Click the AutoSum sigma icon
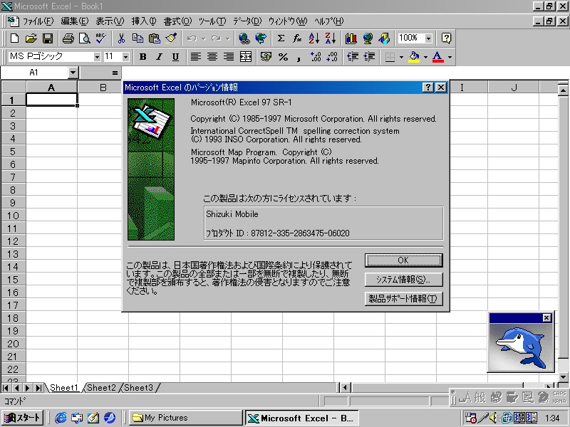 pos(281,38)
